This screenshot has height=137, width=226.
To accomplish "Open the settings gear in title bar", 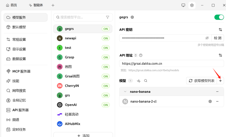I will [192, 5].
